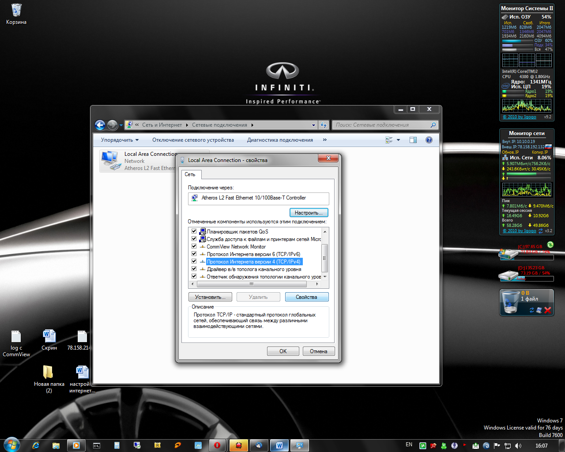Open recent pages dropdown beside forward arrow
This screenshot has width=565, height=452.
tap(121, 125)
